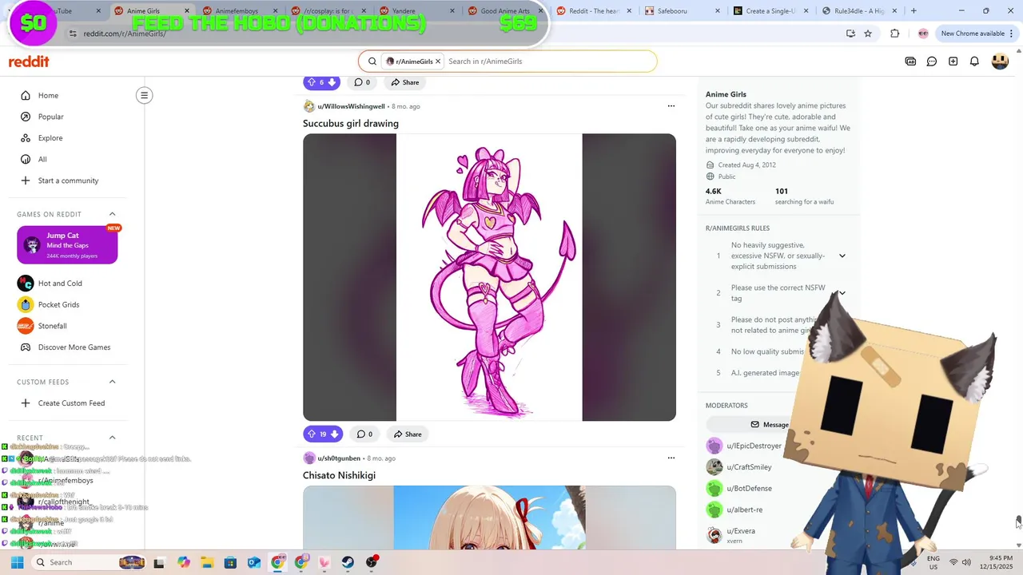Image resolution: width=1023 pixels, height=575 pixels.
Task: Collapse the Custom Feeds section
Action: 112,382
